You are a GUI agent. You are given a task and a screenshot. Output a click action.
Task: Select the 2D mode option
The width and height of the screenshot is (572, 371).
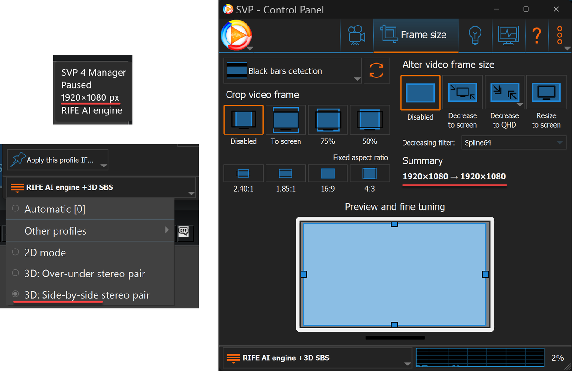click(x=91, y=252)
